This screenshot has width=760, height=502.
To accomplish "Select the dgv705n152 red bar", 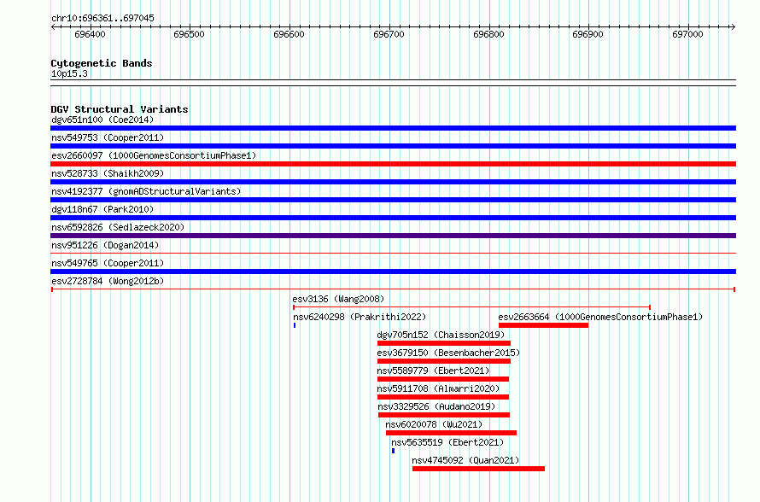I will pyautogui.click(x=444, y=343).
